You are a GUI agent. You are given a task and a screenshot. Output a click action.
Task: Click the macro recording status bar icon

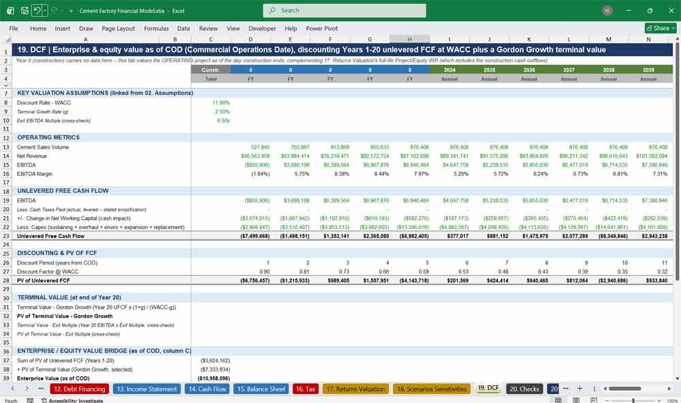(30, 400)
